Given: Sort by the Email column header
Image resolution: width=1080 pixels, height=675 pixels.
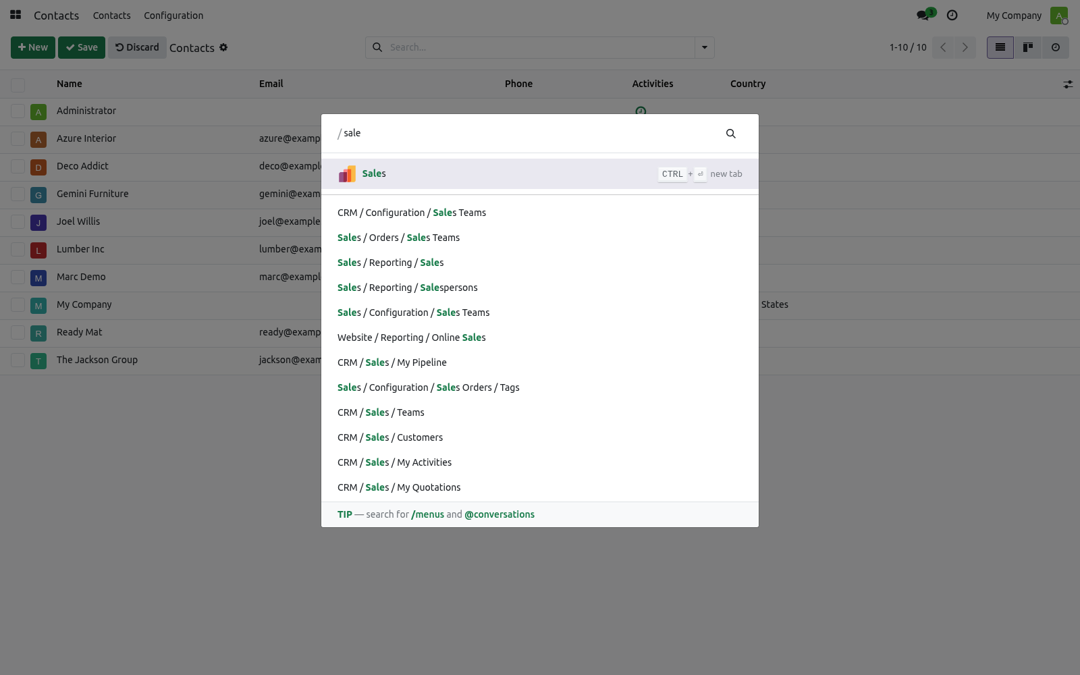Looking at the screenshot, I should click(271, 84).
